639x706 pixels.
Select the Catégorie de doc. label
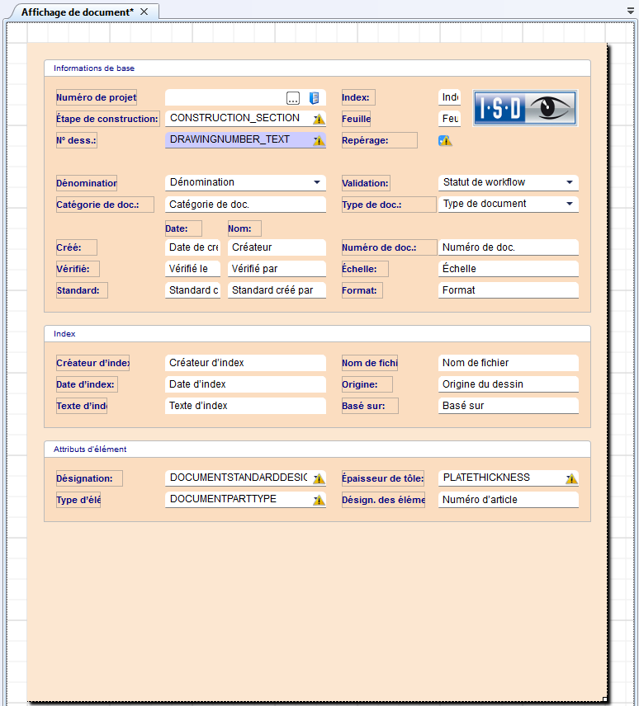pos(105,205)
